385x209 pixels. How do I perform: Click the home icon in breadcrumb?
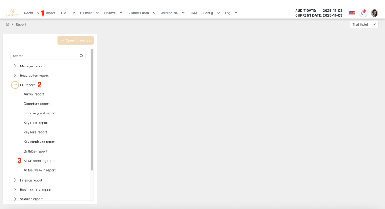(8, 24)
